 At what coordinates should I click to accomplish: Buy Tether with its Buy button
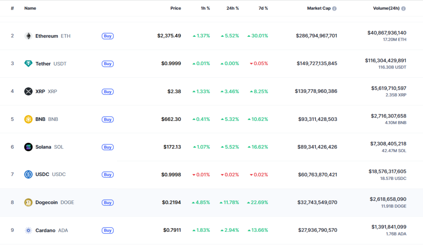click(108, 64)
